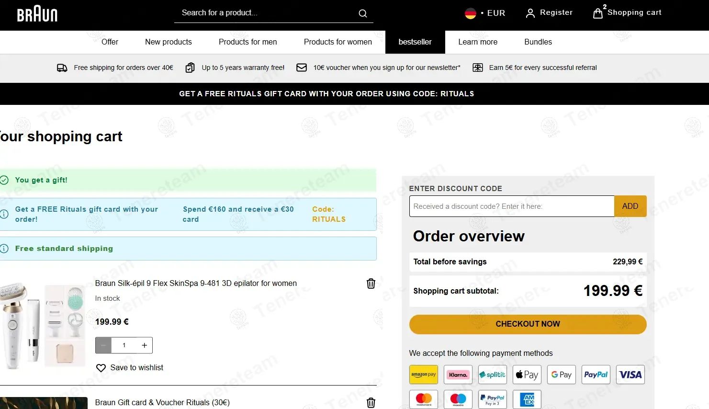
Task: Click the American Express icon
Action: [527, 399]
